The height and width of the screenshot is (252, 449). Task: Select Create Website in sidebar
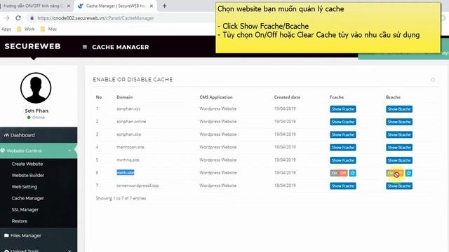(x=27, y=164)
